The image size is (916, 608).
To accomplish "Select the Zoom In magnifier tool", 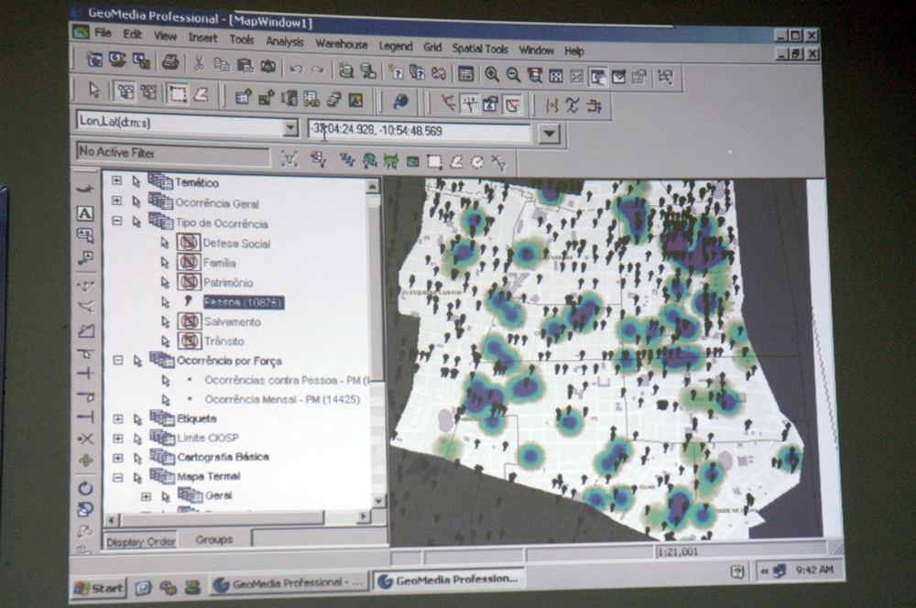I will click(x=492, y=74).
